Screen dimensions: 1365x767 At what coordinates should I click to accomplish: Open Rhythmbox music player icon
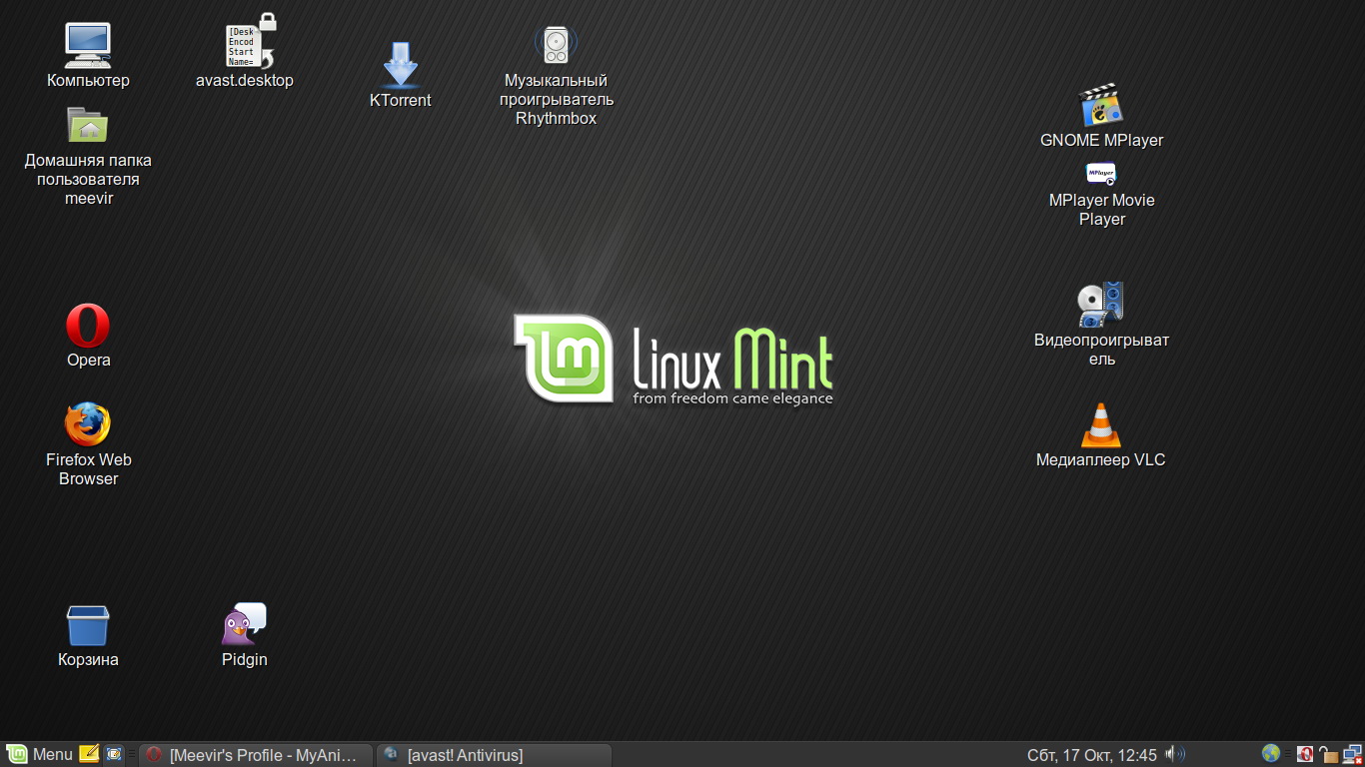[556, 45]
